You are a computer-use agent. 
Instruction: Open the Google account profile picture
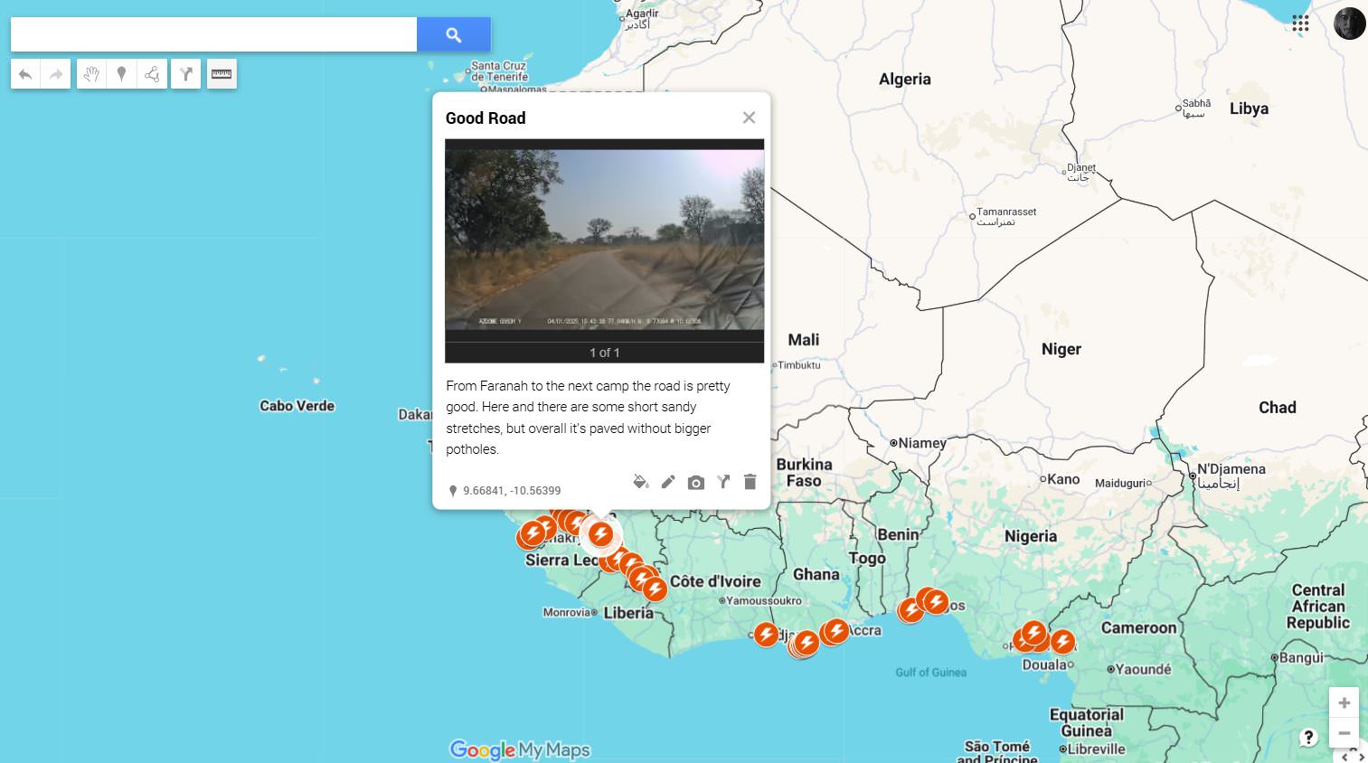pyautogui.click(x=1349, y=24)
